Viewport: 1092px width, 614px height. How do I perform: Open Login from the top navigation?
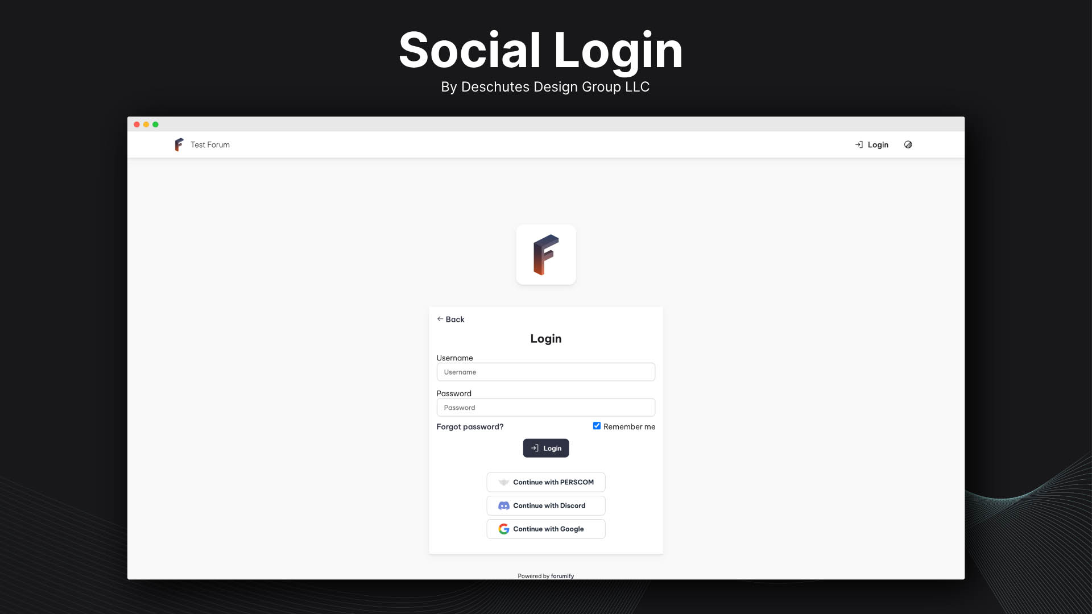click(x=872, y=144)
